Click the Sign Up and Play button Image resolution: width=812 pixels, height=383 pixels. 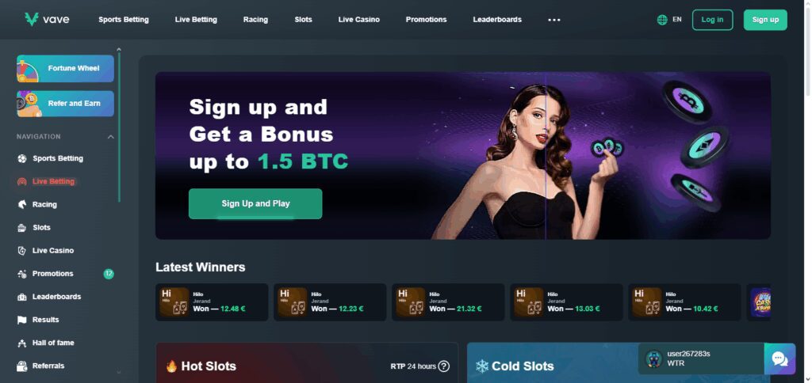point(255,203)
